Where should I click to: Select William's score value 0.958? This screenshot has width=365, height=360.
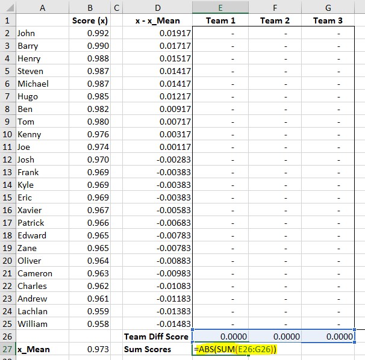click(89, 324)
